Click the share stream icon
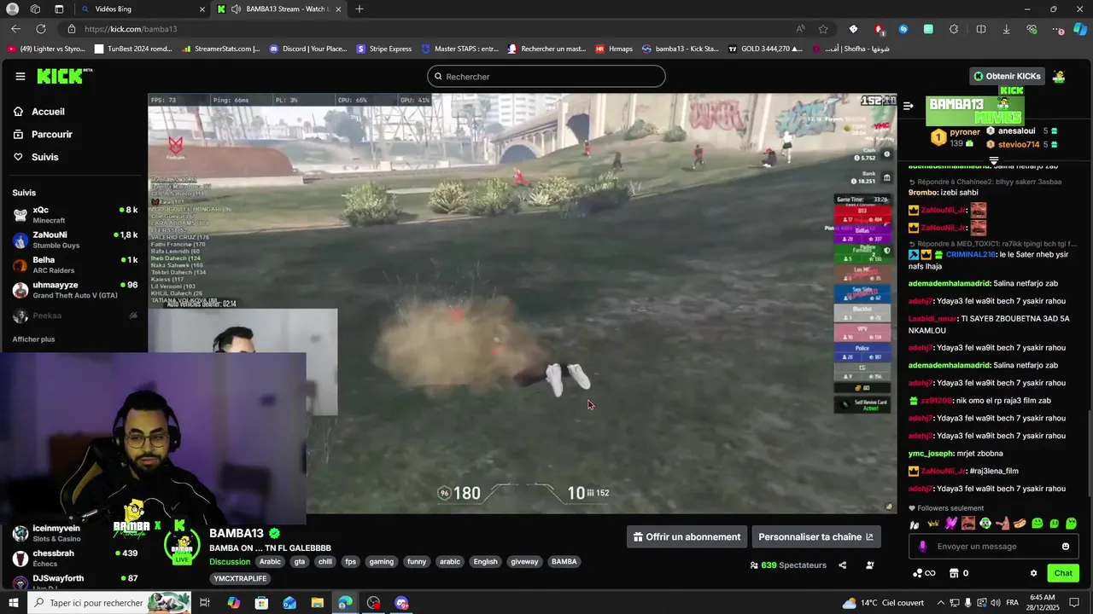Viewport: 1093px width, 614px height. tap(843, 565)
